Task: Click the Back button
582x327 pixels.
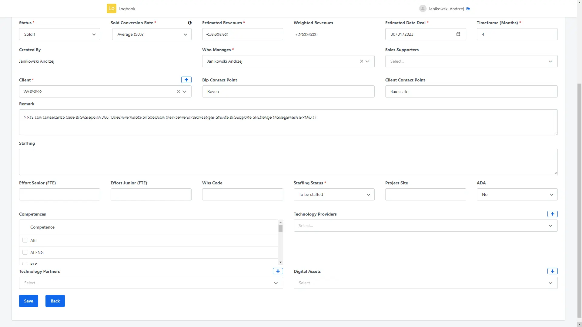Action: 55,301
